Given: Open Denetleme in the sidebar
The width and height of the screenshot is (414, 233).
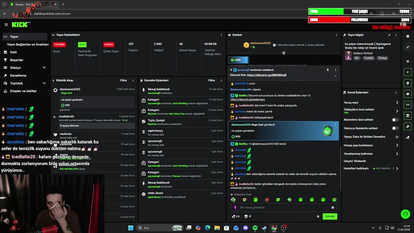Looking at the screenshot, I should (x=18, y=75).
